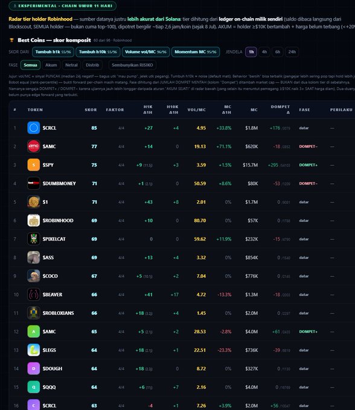Sort by the MC Δ1H column header
The image size is (355, 410).
[x=227, y=110]
